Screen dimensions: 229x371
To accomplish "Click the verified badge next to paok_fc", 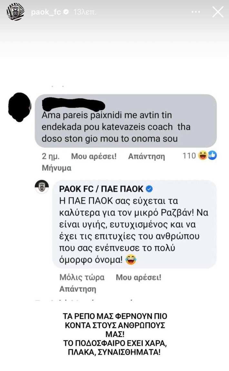I will coord(66,12).
